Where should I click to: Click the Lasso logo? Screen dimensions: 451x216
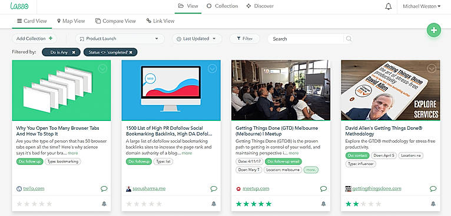tap(19, 6)
